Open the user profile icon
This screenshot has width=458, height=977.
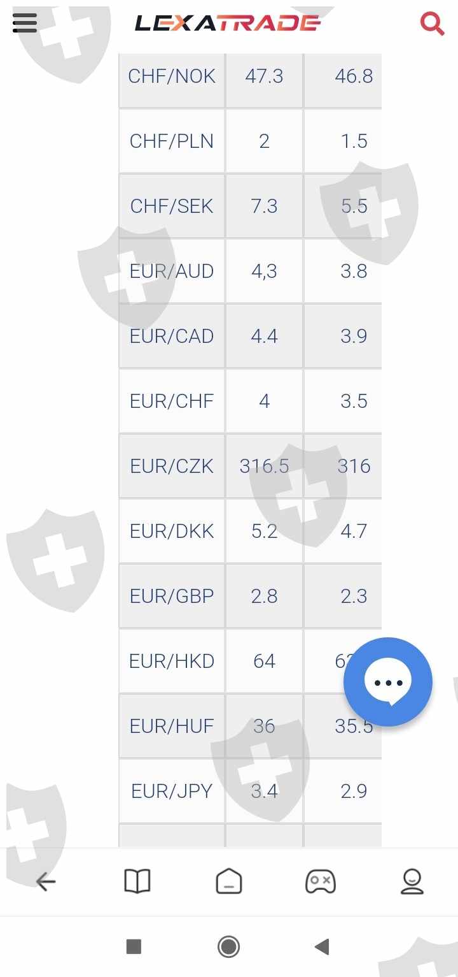pyautogui.click(x=412, y=881)
